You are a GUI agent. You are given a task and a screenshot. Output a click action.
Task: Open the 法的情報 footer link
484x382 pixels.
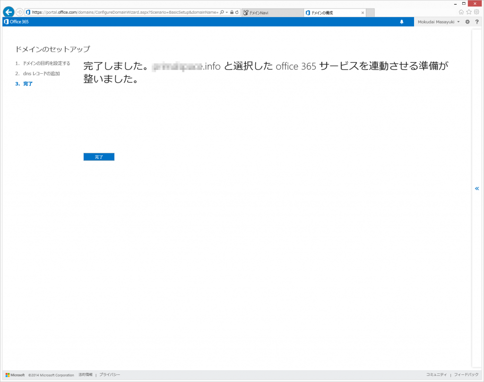86,375
